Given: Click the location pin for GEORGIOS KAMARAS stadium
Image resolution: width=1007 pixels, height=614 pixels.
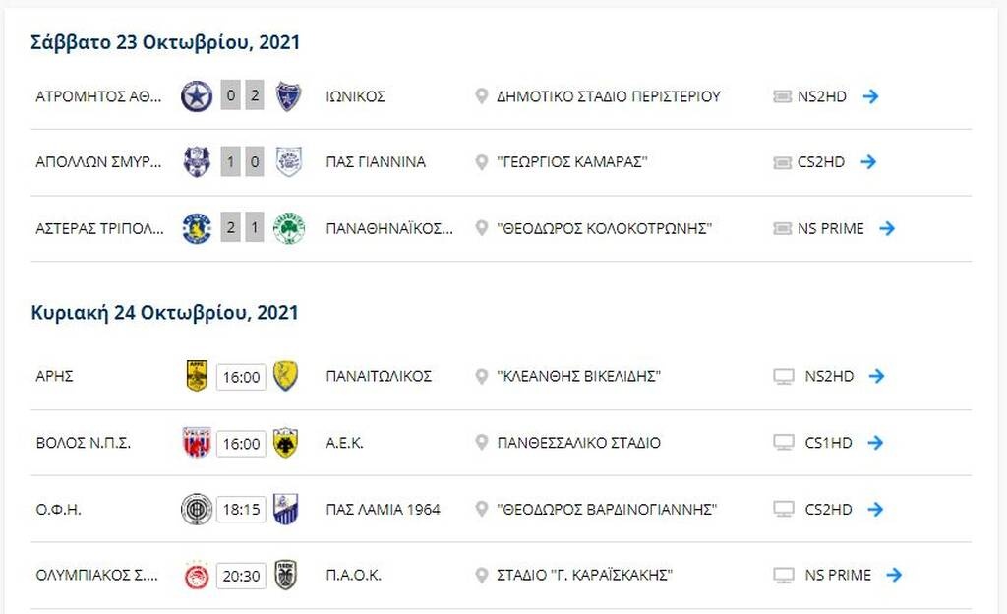Looking at the screenshot, I should tap(483, 162).
